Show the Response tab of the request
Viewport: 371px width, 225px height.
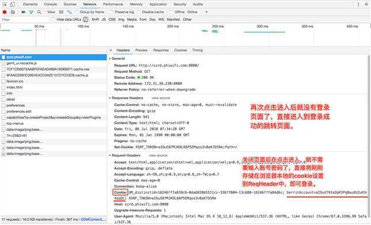[161, 50]
